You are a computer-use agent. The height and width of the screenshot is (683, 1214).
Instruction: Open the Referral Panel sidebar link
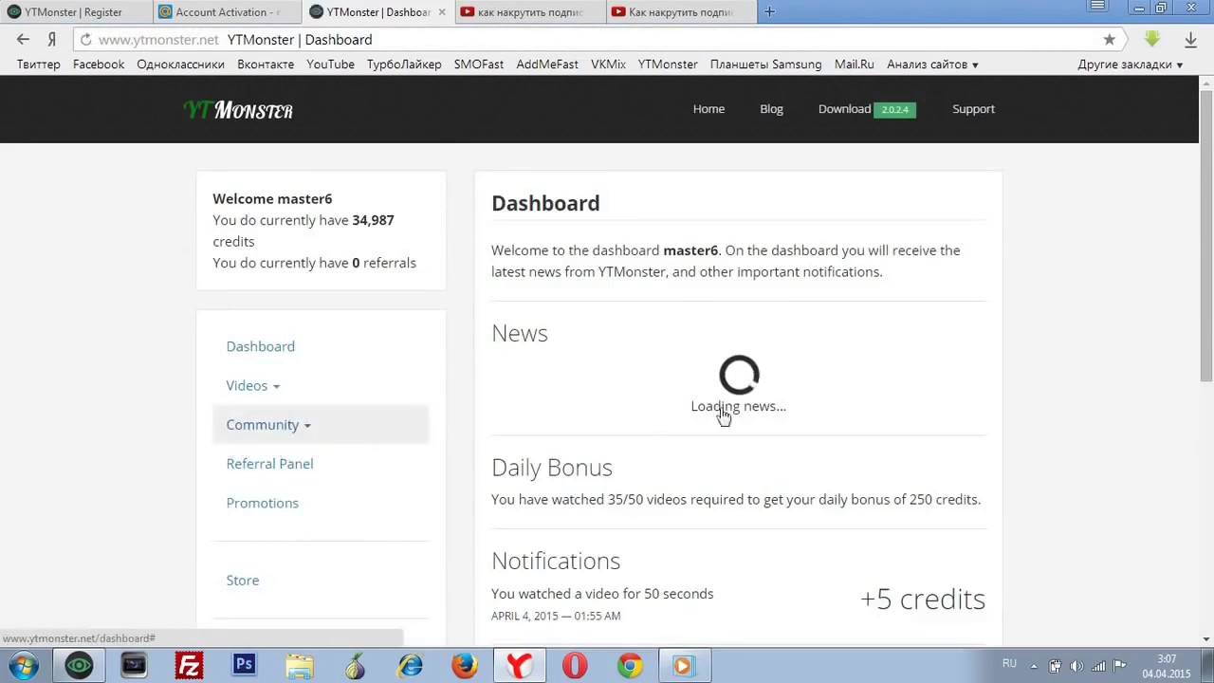(x=269, y=464)
